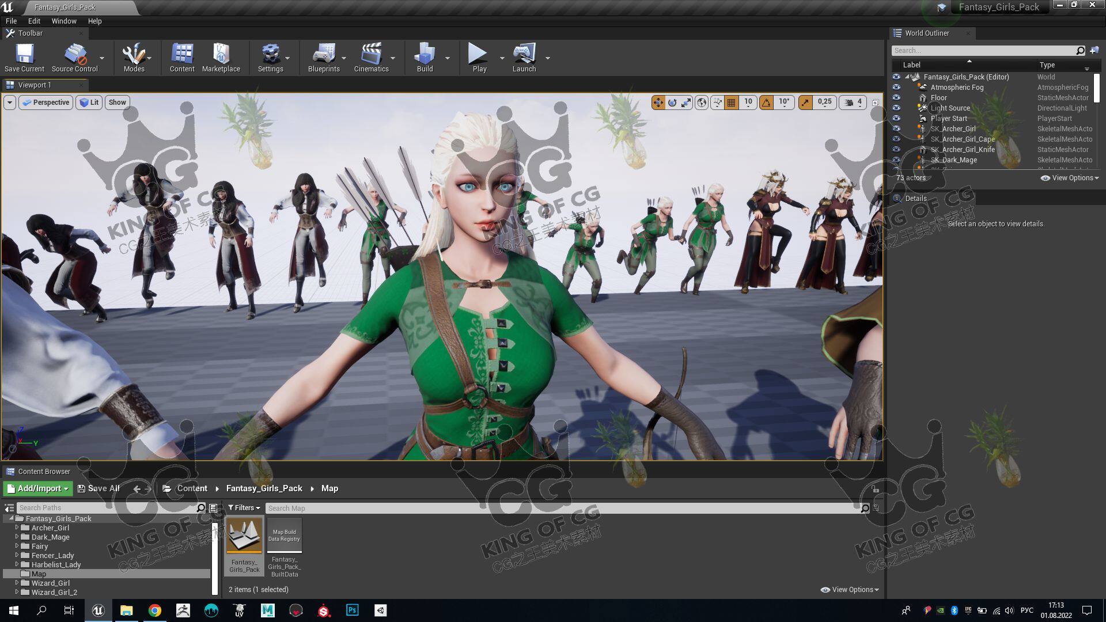Select the translate gizmo tool in viewport
1106x622 pixels.
pyautogui.click(x=658, y=103)
